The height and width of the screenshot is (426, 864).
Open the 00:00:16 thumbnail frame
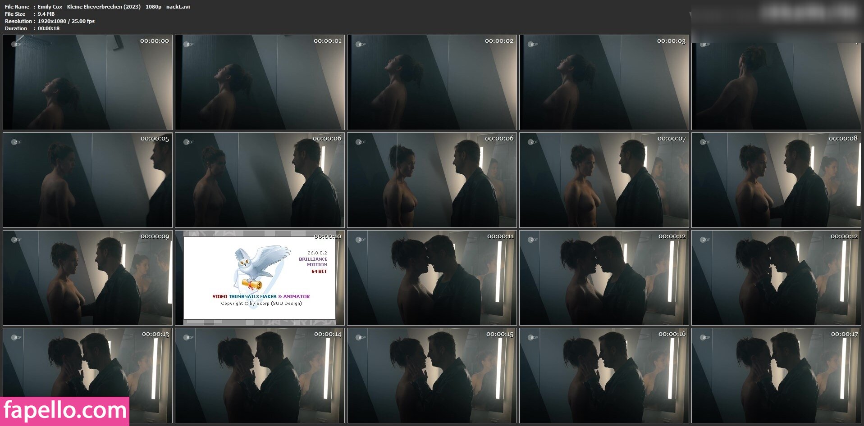(x=604, y=376)
